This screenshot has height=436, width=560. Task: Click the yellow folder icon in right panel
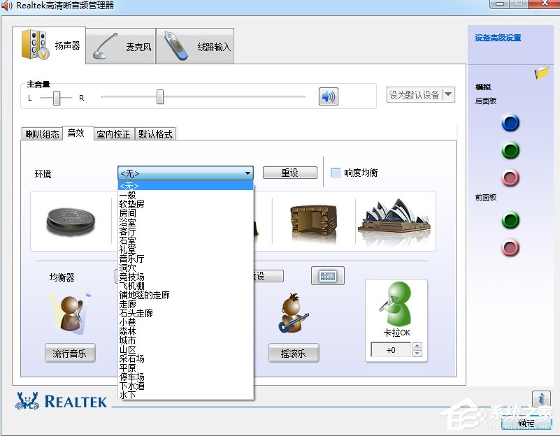(x=541, y=72)
